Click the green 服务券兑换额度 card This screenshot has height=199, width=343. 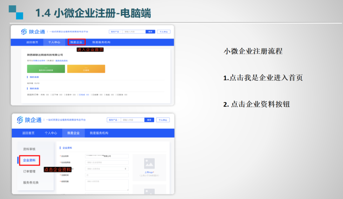tap(46, 69)
